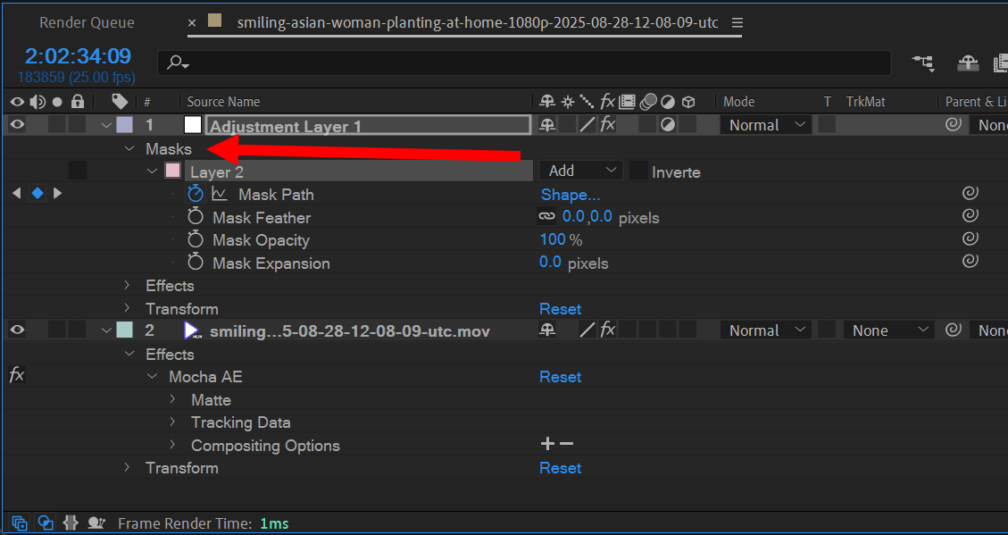Expand the Tracking Data group
The height and width of the screenshot is (535, 1008).
172,422
